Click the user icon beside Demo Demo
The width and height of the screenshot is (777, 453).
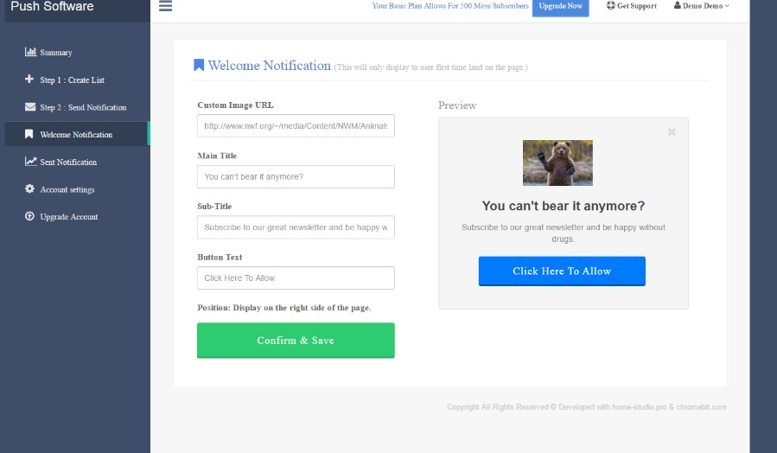tap(678, 5)
